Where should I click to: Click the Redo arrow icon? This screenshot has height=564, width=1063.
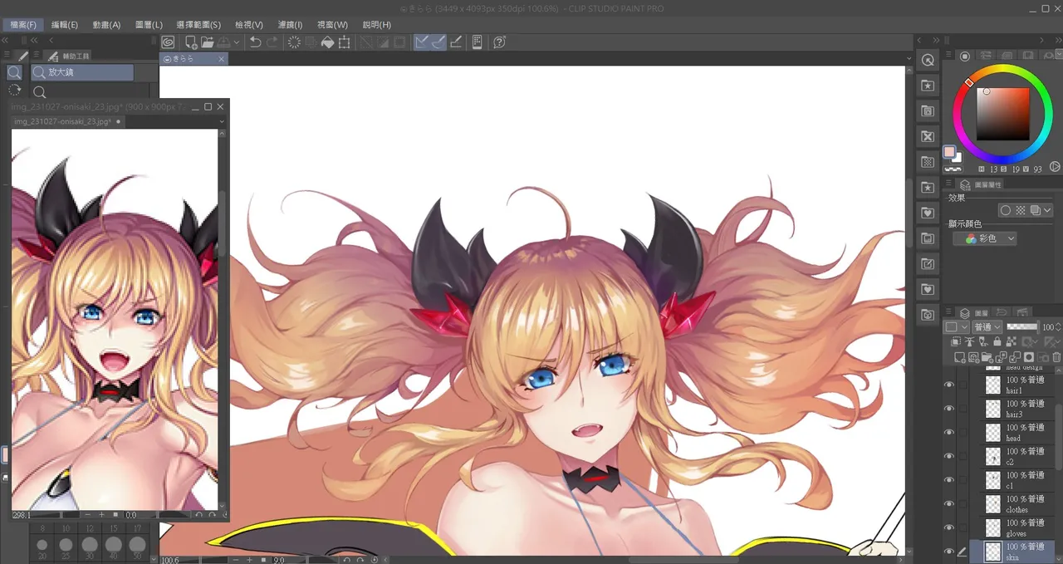[x=272, y=42]
